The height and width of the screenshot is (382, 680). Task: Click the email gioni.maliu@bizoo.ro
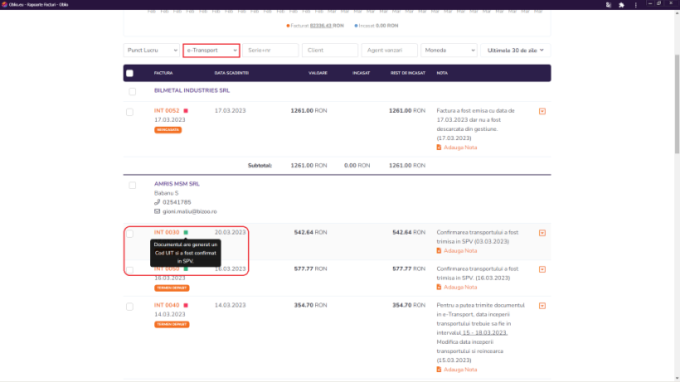click(x=190, y=211)
